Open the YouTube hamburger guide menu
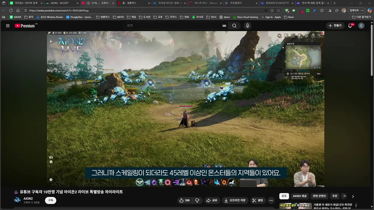The width and height of the screenshot is (374, 210). coord(8,26)
